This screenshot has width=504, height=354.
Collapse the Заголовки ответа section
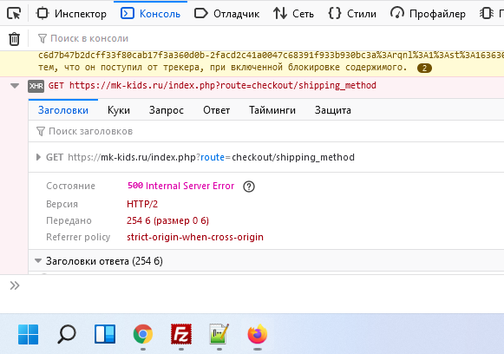(38, 261)
